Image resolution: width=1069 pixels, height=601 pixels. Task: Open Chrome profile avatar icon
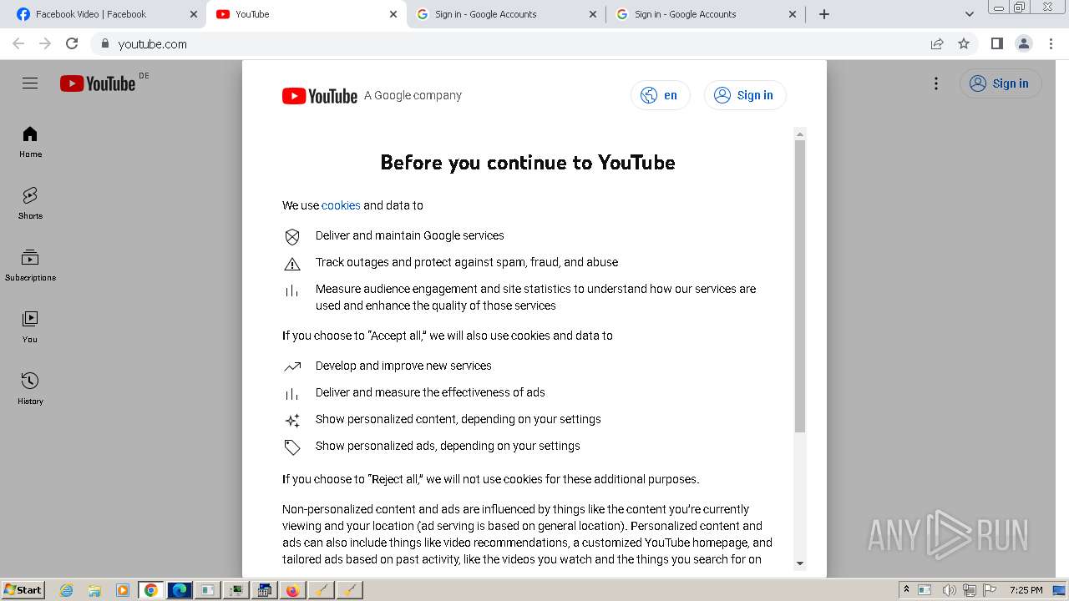[x=1023, y=43]
